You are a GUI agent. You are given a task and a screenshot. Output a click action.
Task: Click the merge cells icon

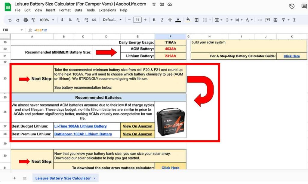click(205, 20)
